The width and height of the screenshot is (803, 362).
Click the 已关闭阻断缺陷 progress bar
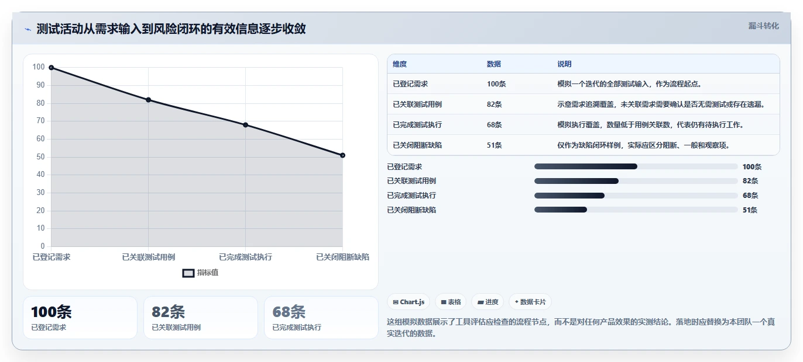[x=636, y=210]
